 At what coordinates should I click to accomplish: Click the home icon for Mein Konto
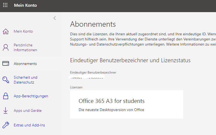[x=6, y=32]
